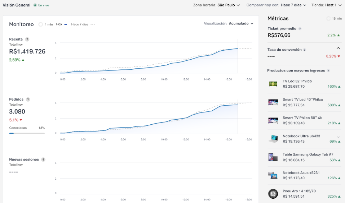Click the Pneu Aro 14 tire icon
The height and width of the screenshot is (203, 345).
point(273,194)
